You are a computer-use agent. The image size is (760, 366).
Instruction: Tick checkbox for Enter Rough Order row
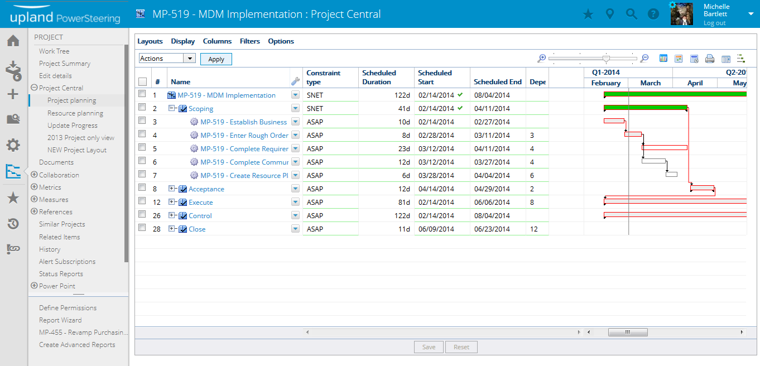click(142, 134)
